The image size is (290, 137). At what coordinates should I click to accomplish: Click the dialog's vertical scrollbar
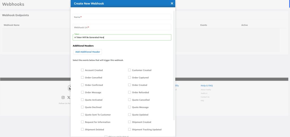[x=174, y=65]
